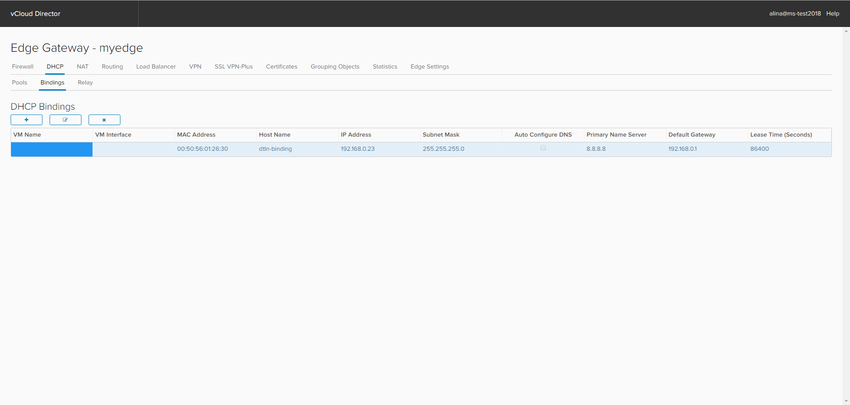The image size is (850, 405).
Task: Open the Grouping Objects tab
Action: [x=335, y=66]
